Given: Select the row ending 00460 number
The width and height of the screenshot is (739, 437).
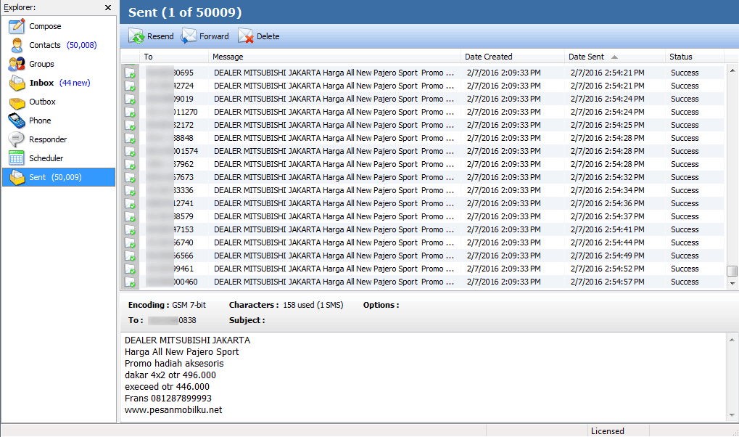Looking at the screenshot, I should coord(172,282).
